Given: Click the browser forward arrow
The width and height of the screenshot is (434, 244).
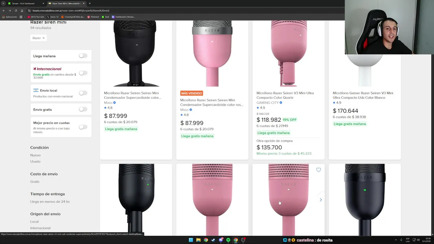Looking at the screenshot, I should point(9,11).
